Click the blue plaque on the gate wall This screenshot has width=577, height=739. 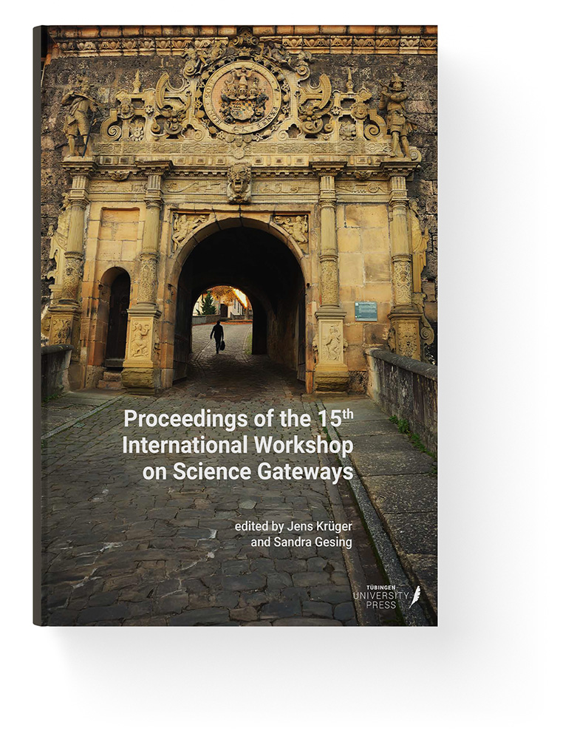(x=366, y=311)
